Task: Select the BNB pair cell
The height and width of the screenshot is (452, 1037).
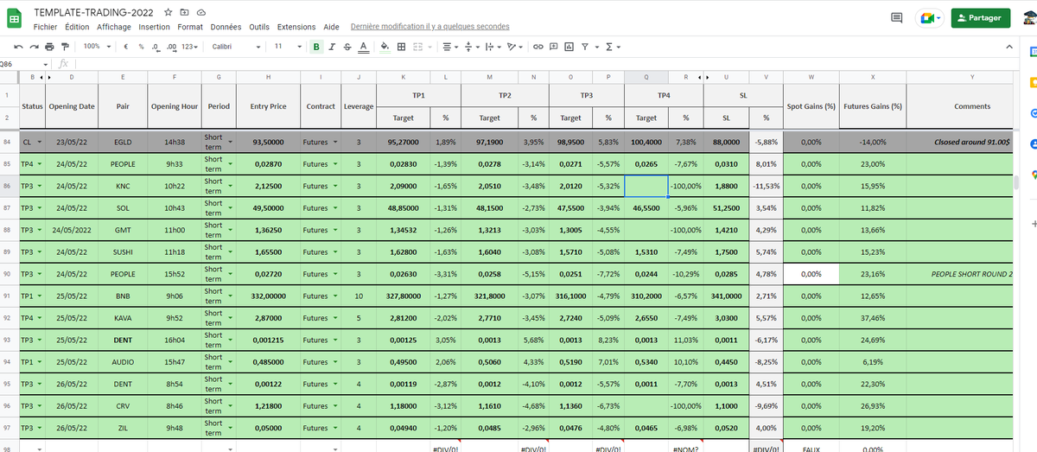Action: pyautogui.click(x=122, y=296)
